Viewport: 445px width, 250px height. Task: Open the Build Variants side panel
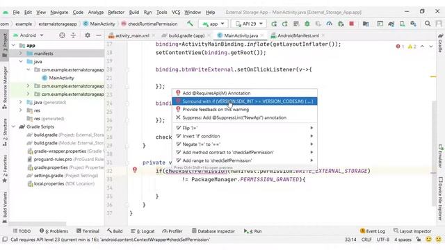coord(5,208)
